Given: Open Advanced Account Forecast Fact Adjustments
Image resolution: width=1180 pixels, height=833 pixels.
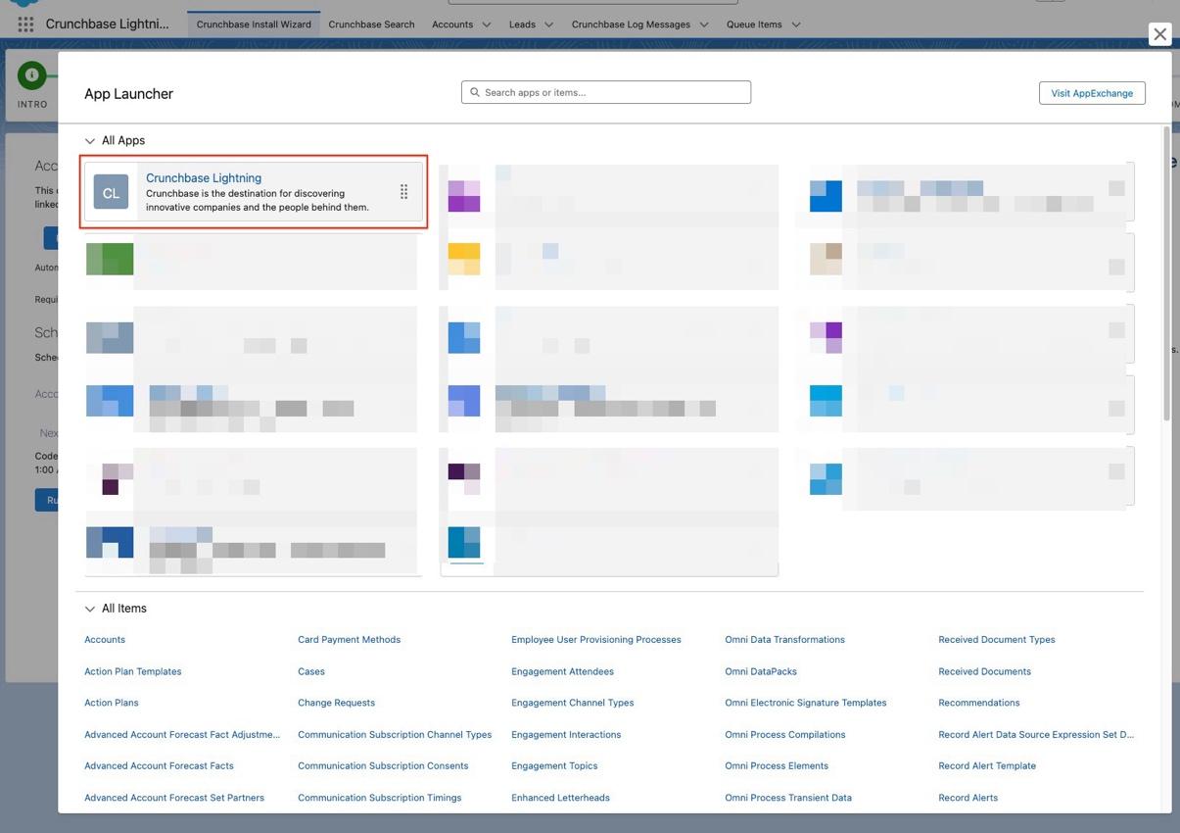Looking at the screenshot, I should pyautogui.click(x=182, y=734).
